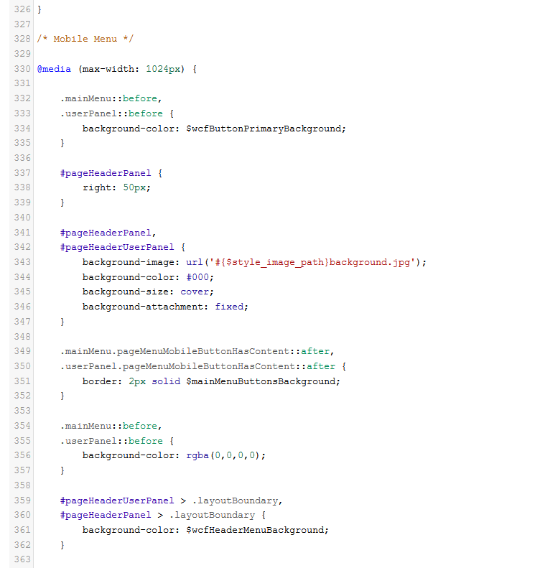Viewport: 540px width, 568px height.
Task: Click the $wcfHeaderMenuBackground variable
Action: [257, 530]
